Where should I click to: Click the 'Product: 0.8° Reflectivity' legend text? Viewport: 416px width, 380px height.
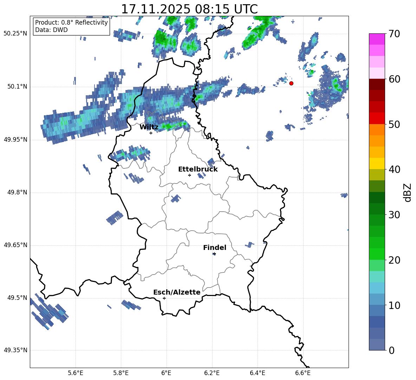71,22
